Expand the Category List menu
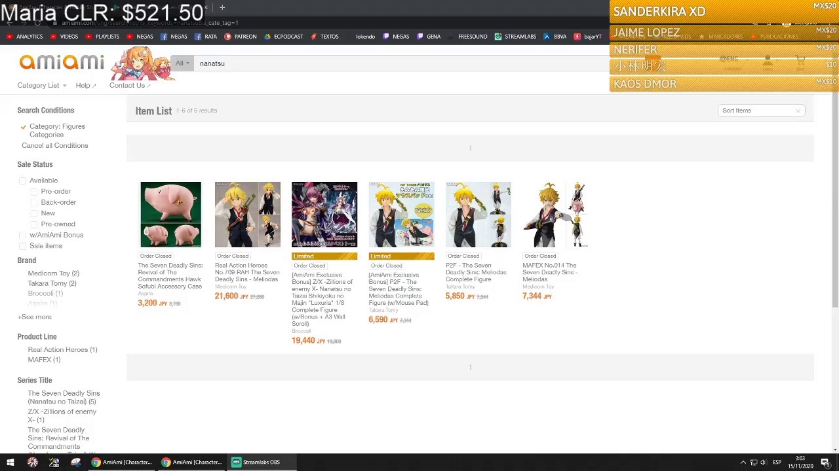The width and height of the screenshot is (839, 471). pos(42,86)
